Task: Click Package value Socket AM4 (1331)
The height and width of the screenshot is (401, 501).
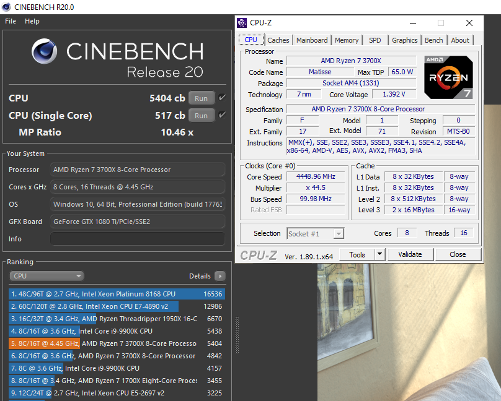Action: tap(351, 83)
